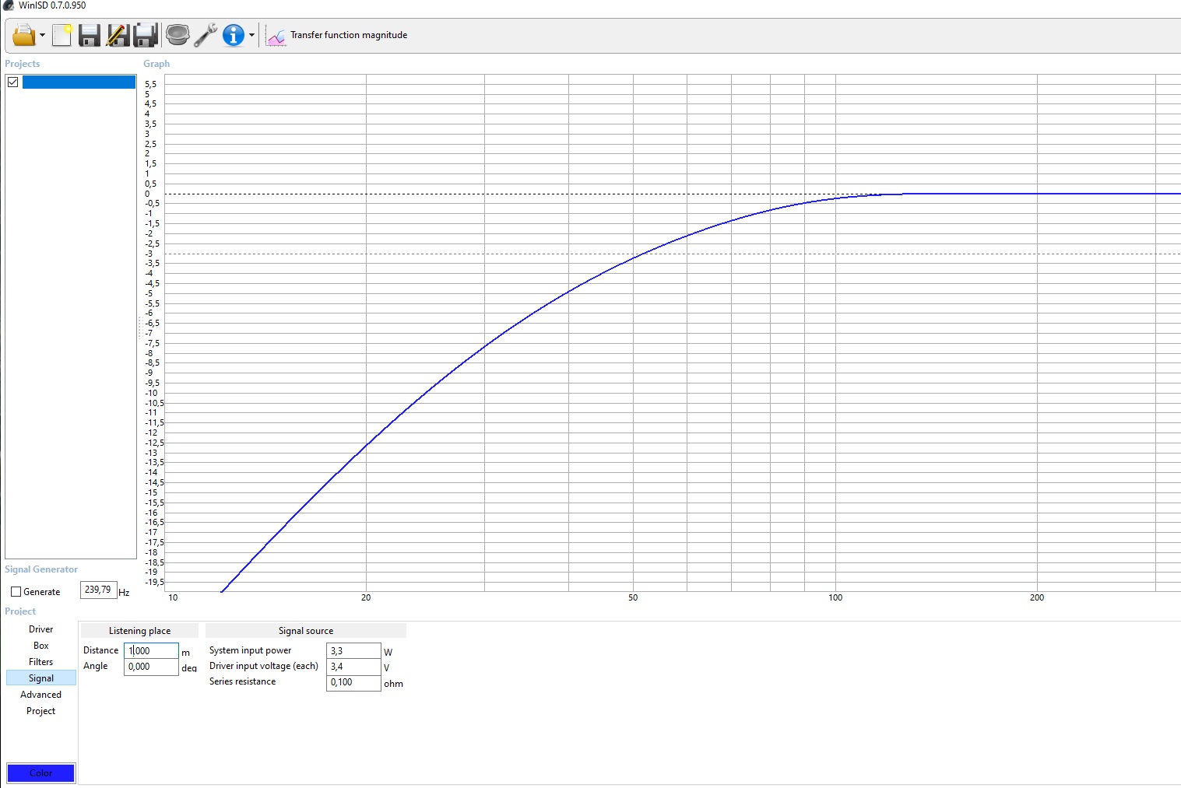
Task: Click the save all multiple floppies icon
Action: [146, 35]
